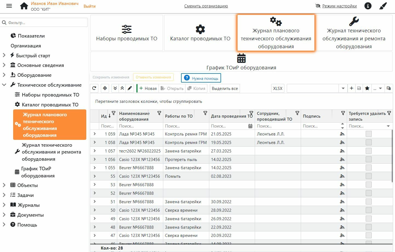The image size is (395, 252).
Task: Refresh the table data
Action: coord(94,88)
